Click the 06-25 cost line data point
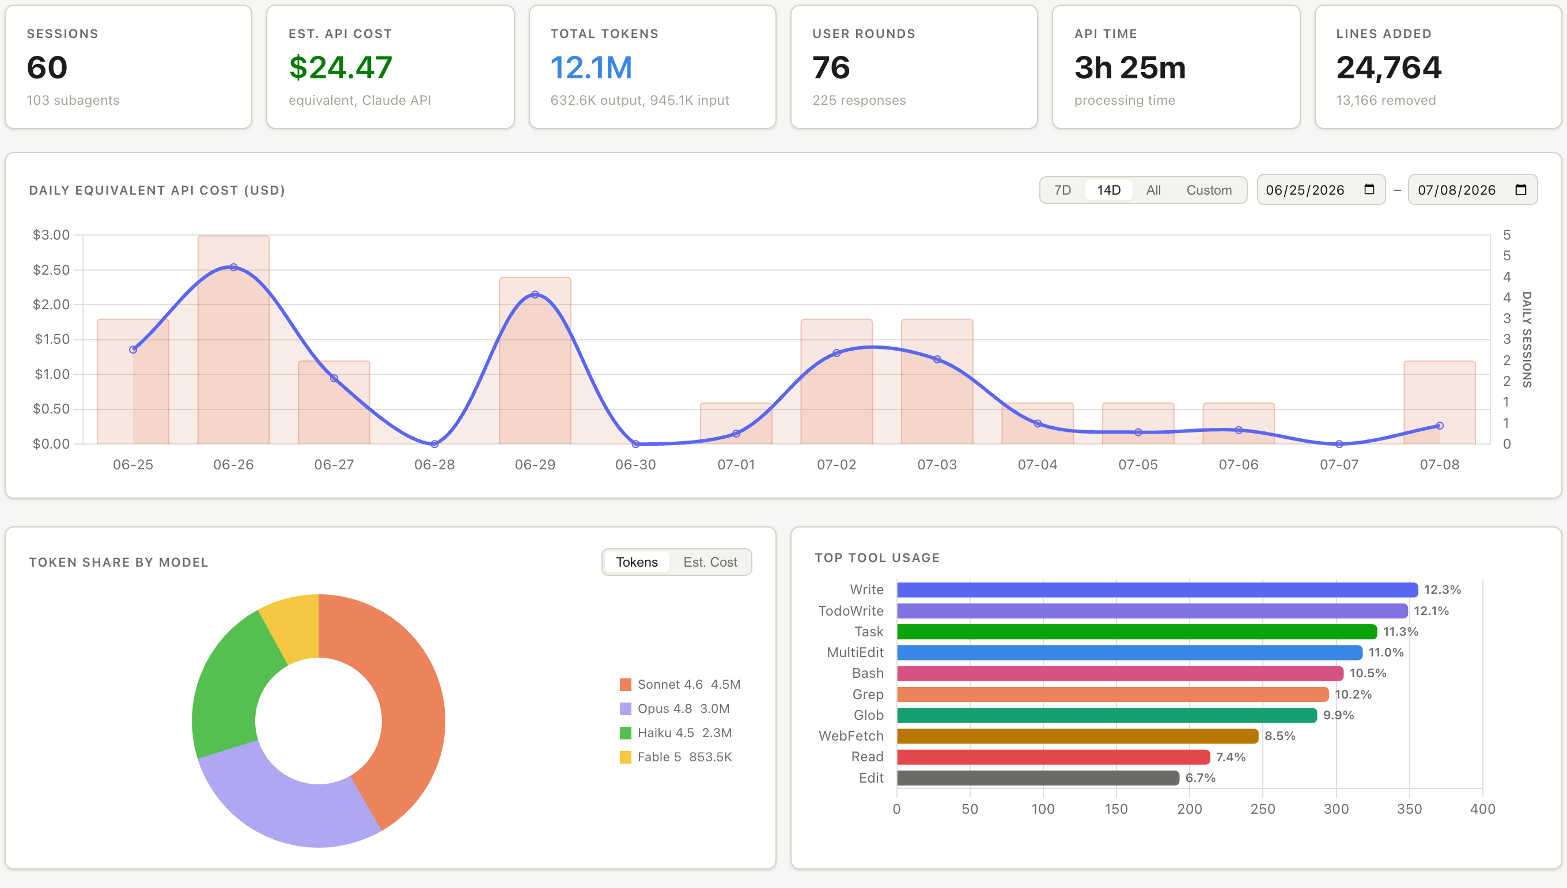The image size is (1567, 888). (x=133, y=350)
